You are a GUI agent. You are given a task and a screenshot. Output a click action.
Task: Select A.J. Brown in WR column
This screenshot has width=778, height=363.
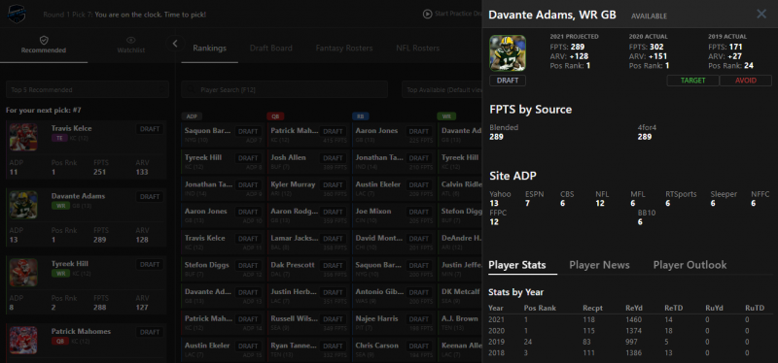459,318
